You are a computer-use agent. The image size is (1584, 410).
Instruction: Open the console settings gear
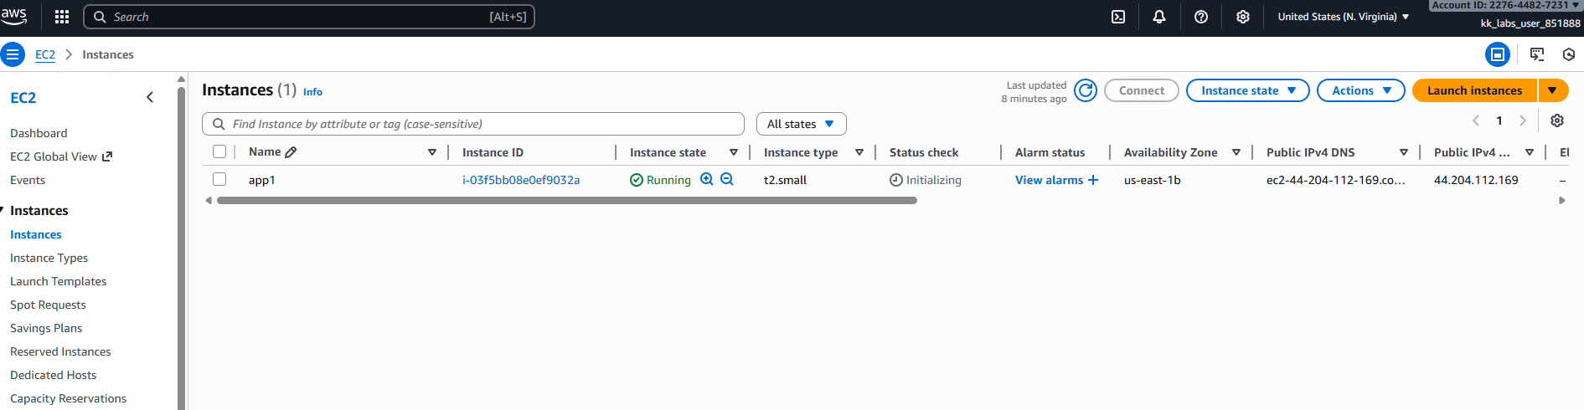tap(1243, 17)
